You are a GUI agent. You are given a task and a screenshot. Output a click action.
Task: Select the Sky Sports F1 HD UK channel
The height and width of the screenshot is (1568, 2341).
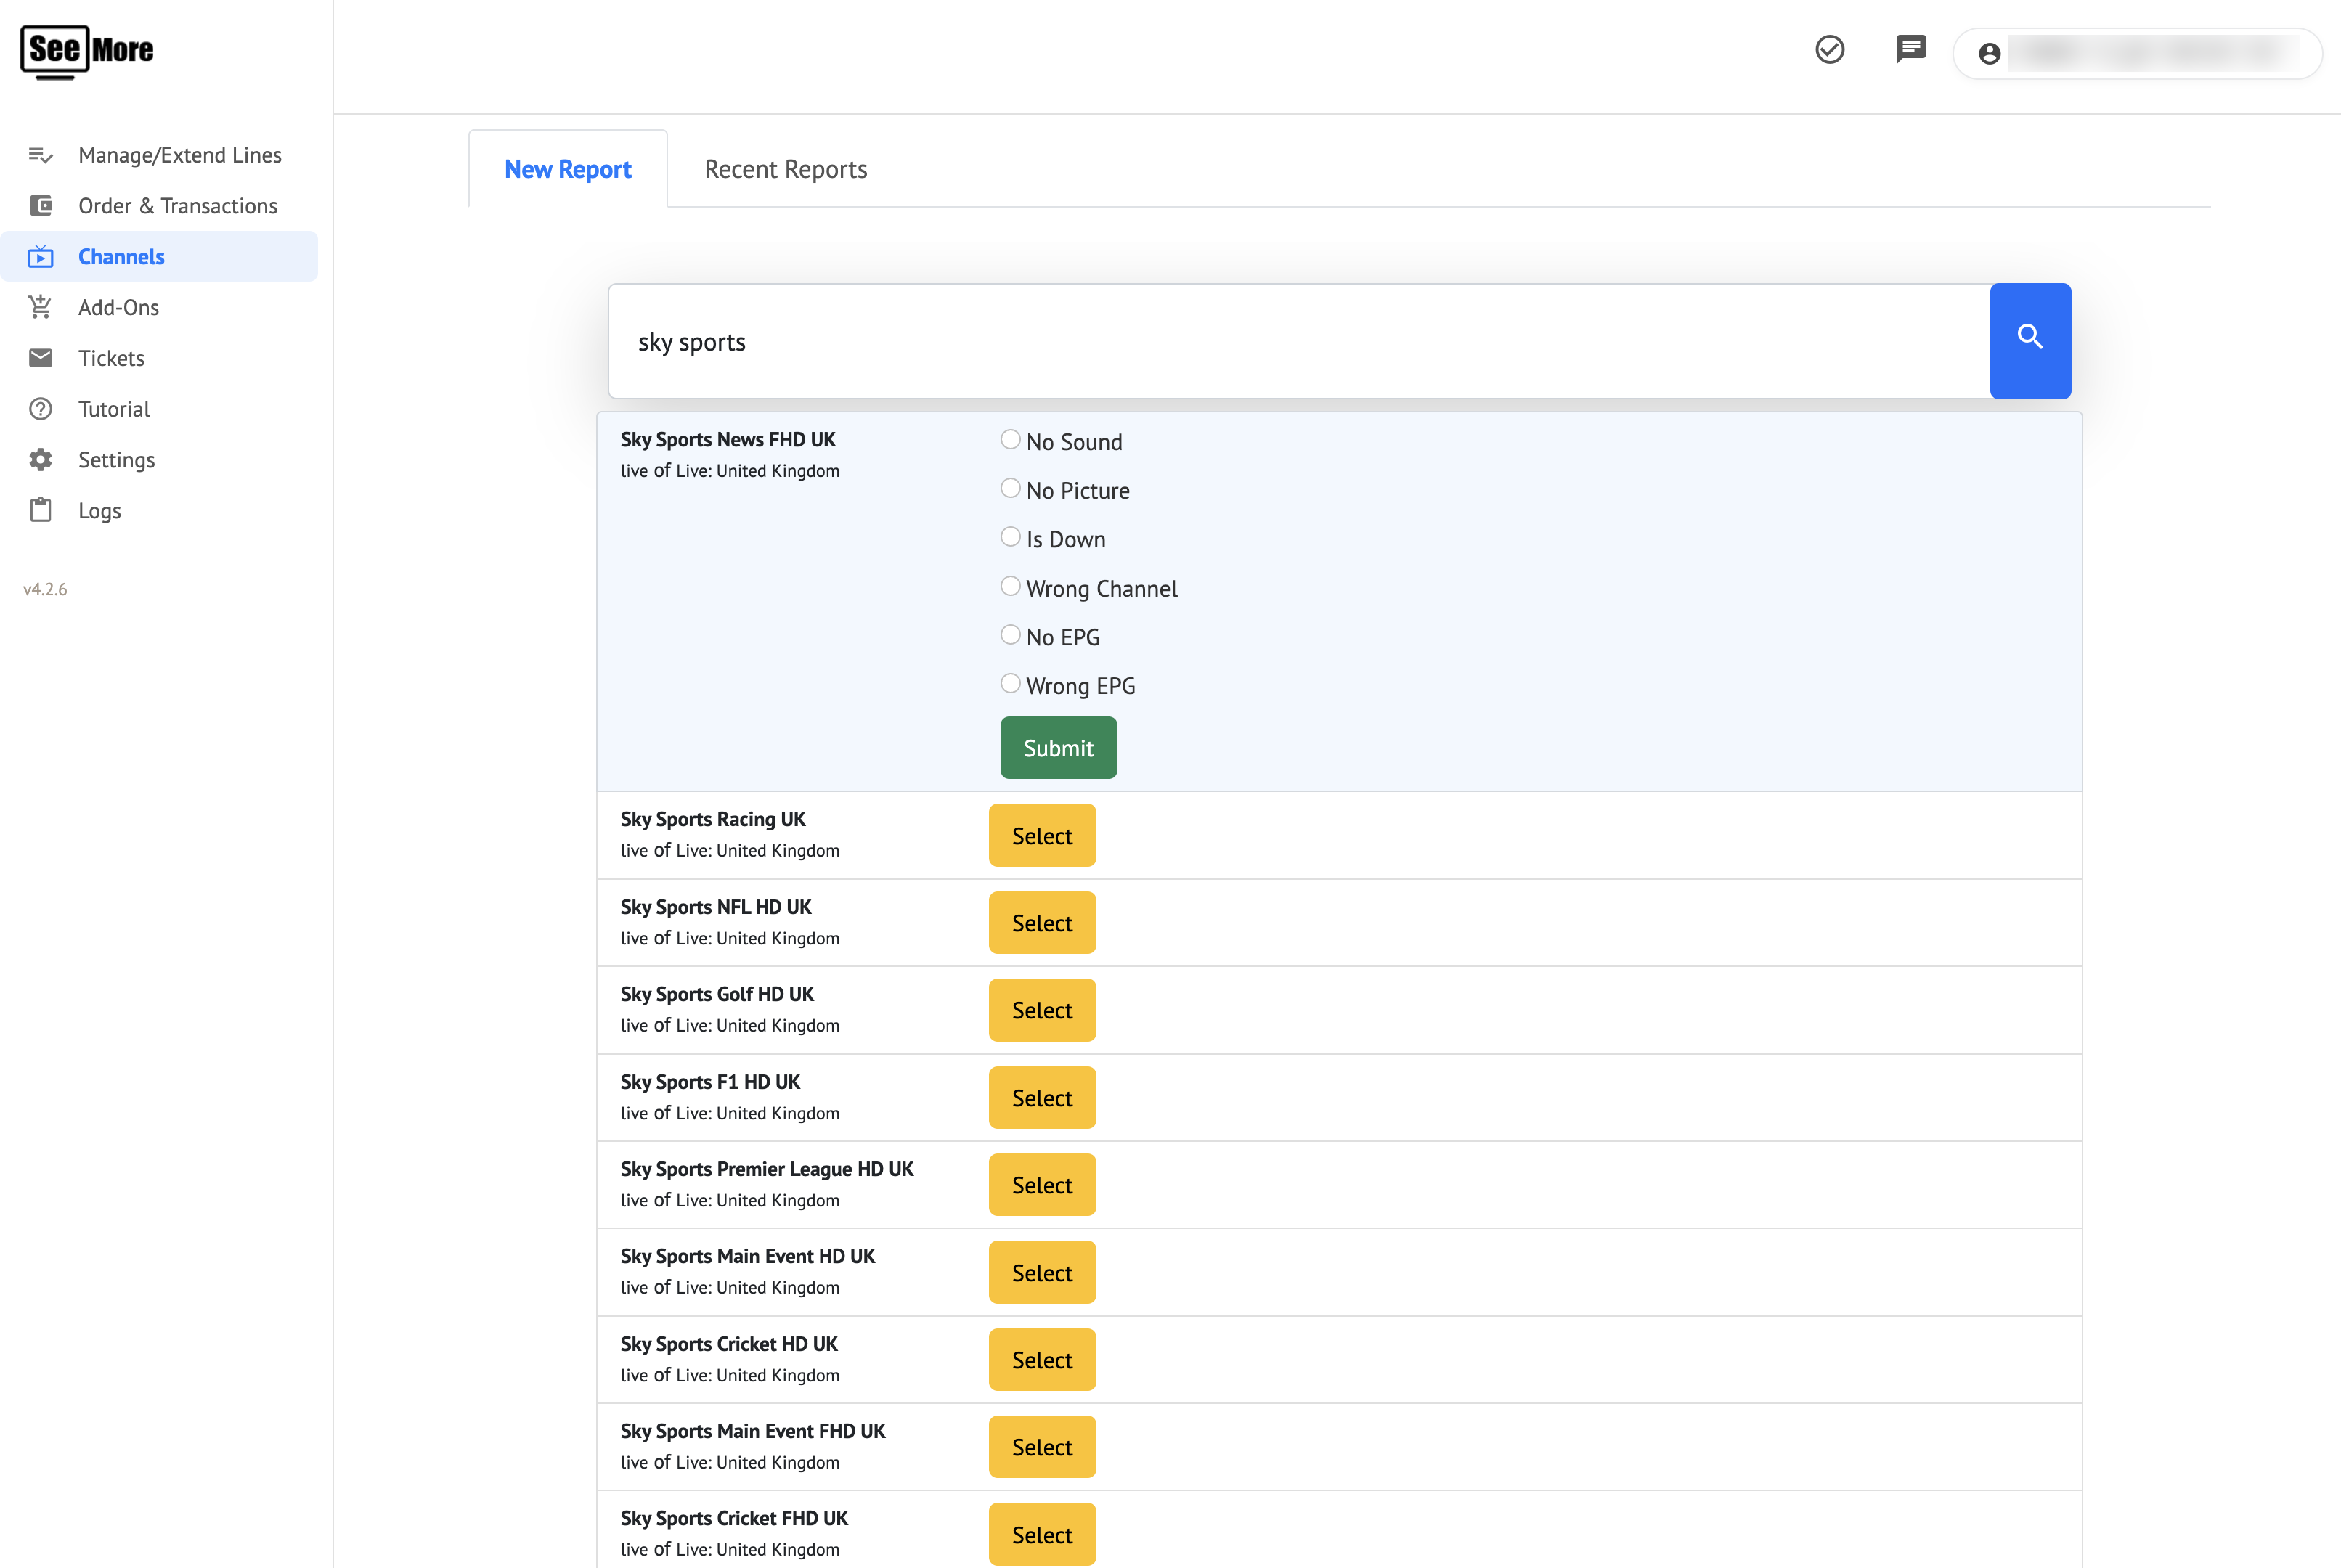[1041, 1098]
